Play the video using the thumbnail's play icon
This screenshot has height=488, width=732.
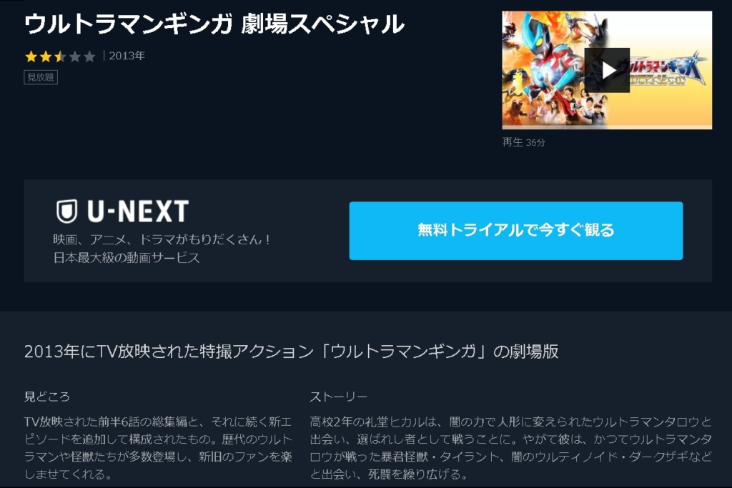(x=607, y=70)
